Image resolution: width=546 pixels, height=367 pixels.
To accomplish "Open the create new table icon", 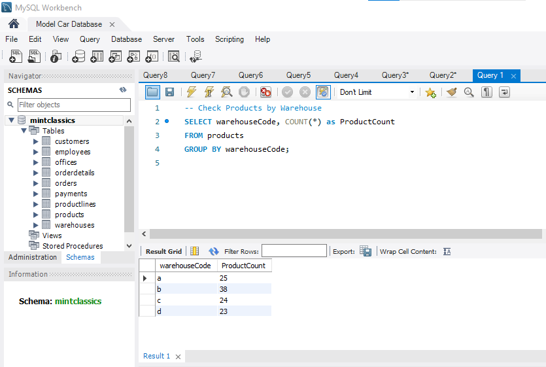I will coord(97,57).
